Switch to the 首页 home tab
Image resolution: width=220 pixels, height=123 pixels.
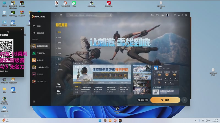tap(59, 32)
